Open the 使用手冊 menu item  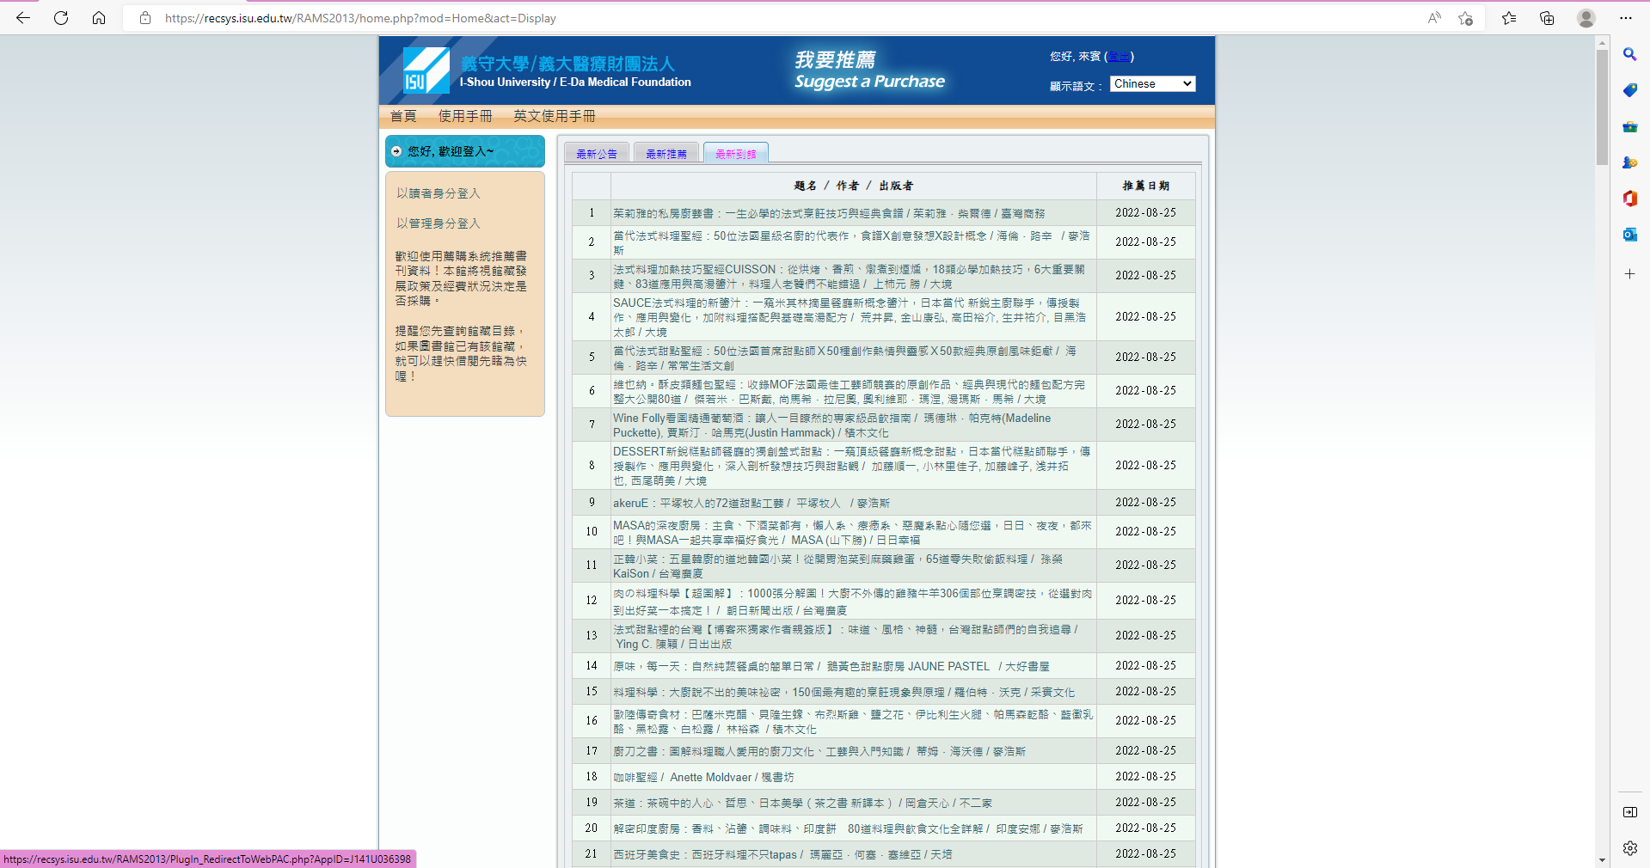tap(465, 116)
